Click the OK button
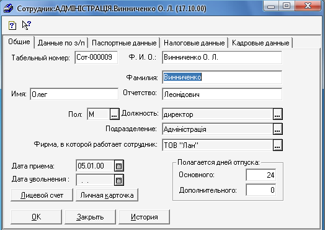325x230 pixels. click(36, 217)
